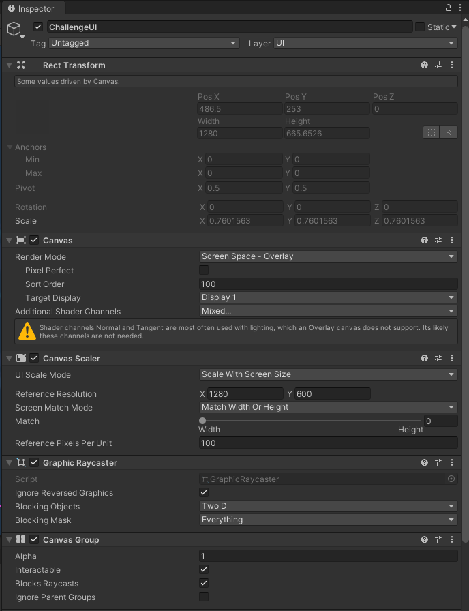
Task: Click the Canvas Scaler presets icon
Action: pos(438,358)
